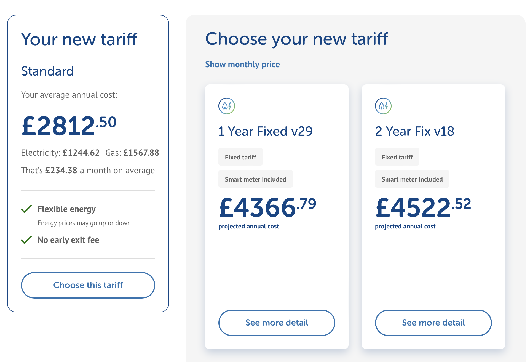The height and width of the screenshot is (362, 530).
Task: Click the Choose your new tariff heading
Action: click(296, 39)
